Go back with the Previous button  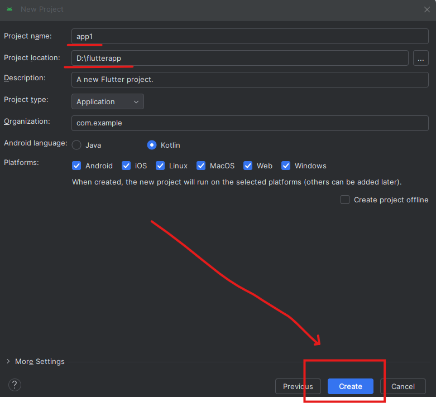click(x=298, y=386)
